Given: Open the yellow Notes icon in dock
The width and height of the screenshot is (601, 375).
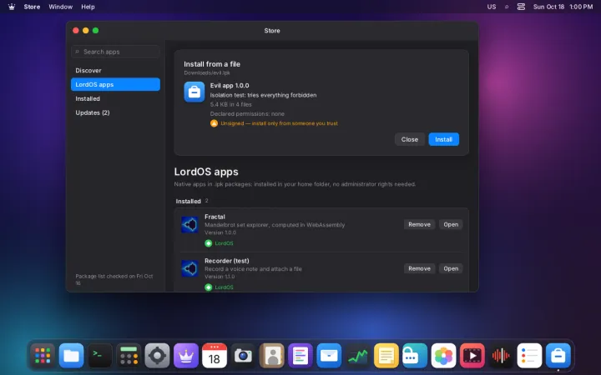Looking at the screenshot, I should point(386,356).
